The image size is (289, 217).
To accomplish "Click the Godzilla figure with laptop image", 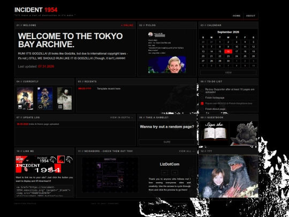I will tap(244, 133).
